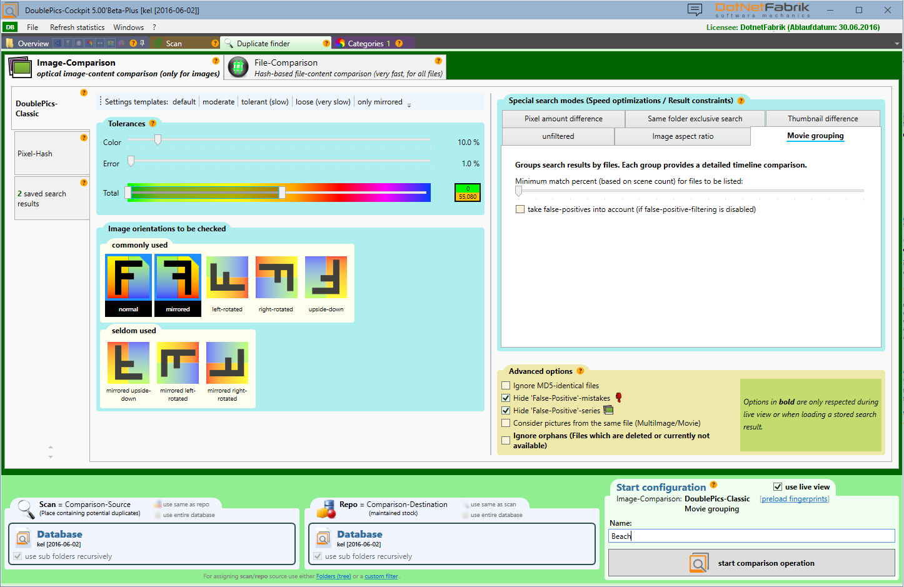Switch to the Categories tab

click(x=365, y=43)
